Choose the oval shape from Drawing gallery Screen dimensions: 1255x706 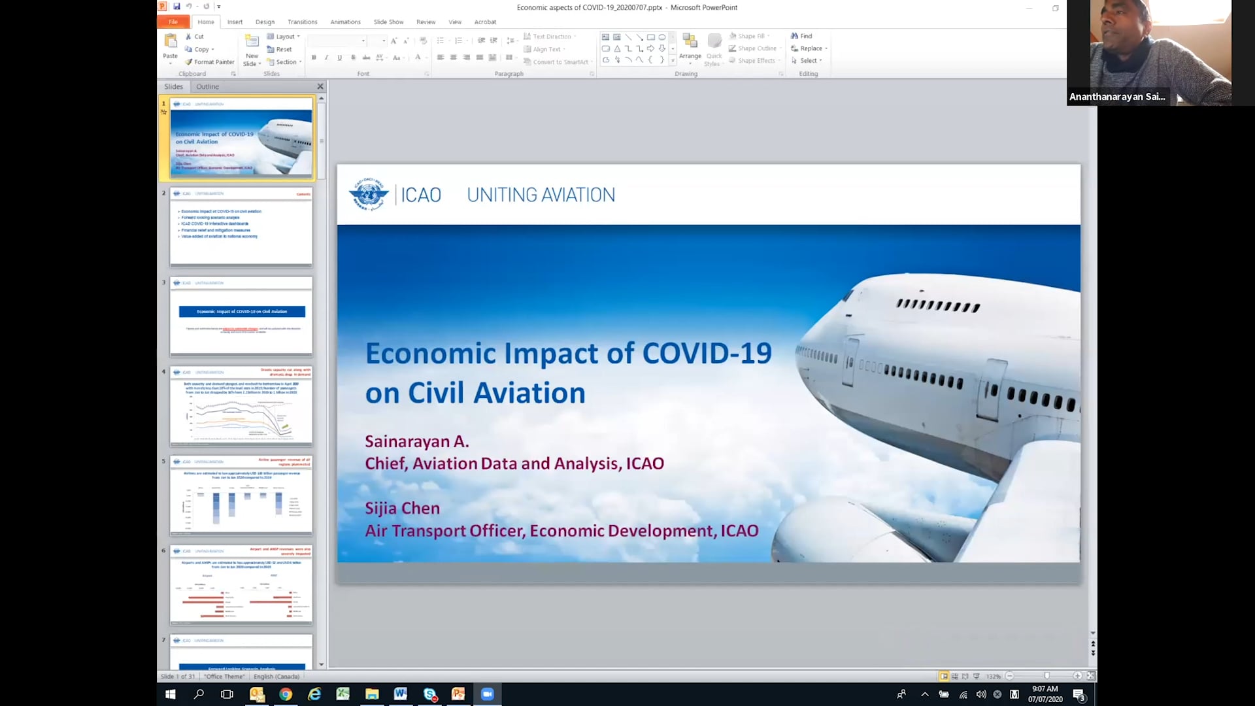[661, 37]
